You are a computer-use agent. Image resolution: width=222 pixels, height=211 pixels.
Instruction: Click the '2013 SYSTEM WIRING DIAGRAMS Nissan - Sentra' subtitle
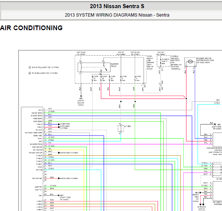point(117,15)
